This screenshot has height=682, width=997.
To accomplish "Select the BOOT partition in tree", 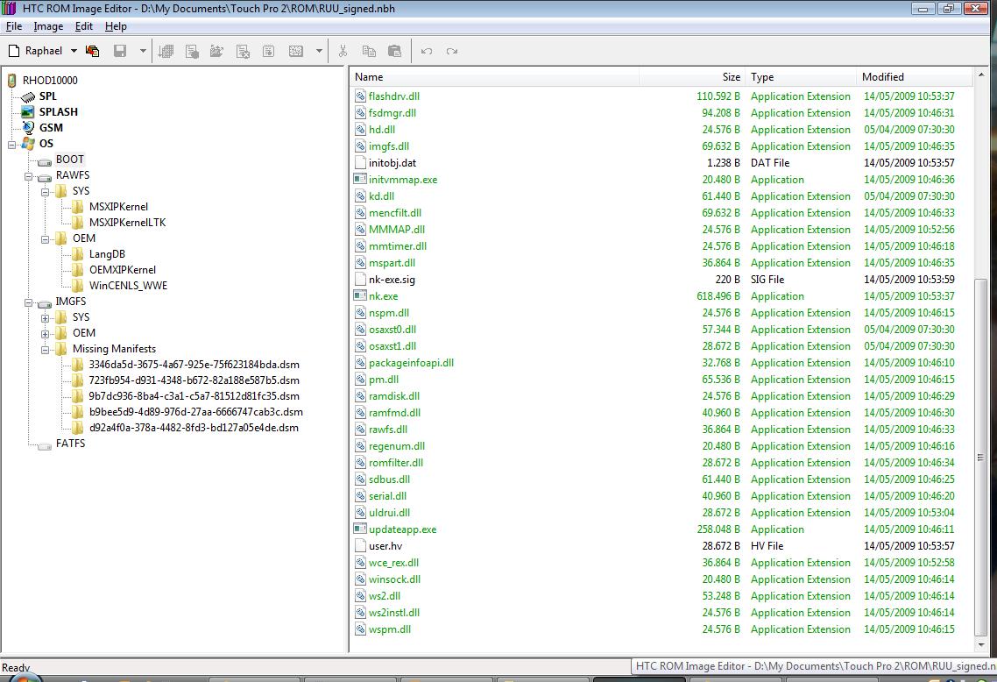I will click(69, 159).
